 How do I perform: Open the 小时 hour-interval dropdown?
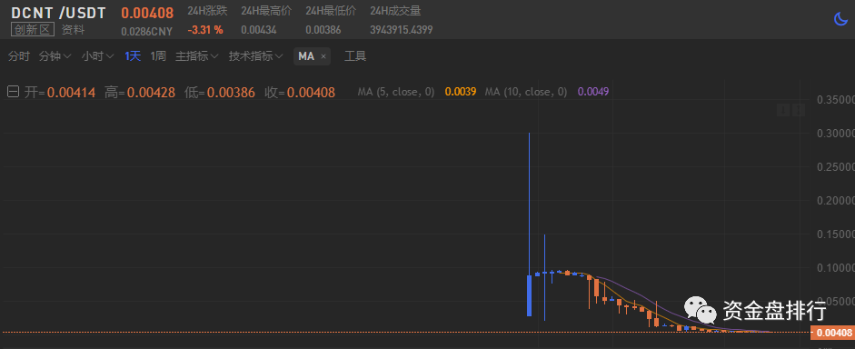[x=97, y=56]
